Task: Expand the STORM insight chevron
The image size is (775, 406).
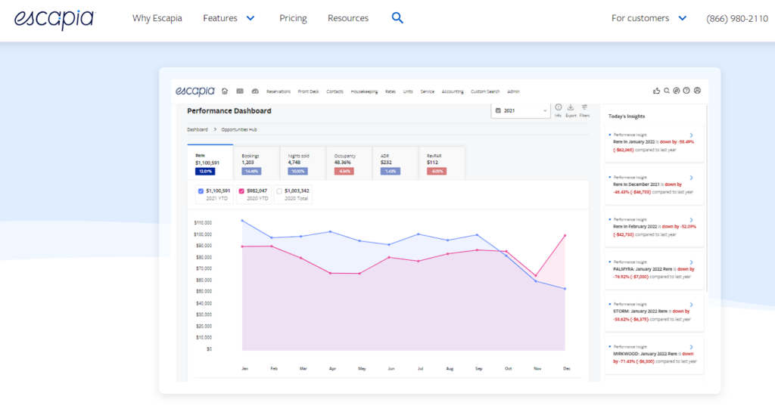Action: [692, 305]
